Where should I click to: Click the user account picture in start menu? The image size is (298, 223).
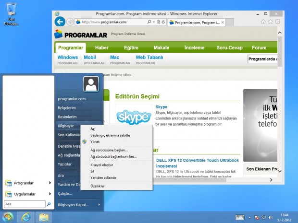click(x=91, y=84)
